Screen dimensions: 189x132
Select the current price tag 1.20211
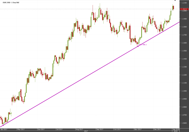pos(184,9)
